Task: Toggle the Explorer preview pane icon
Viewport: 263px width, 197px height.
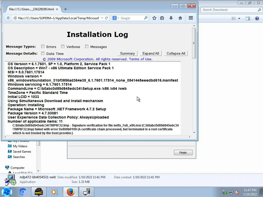Action: click(x=248, y=18)
